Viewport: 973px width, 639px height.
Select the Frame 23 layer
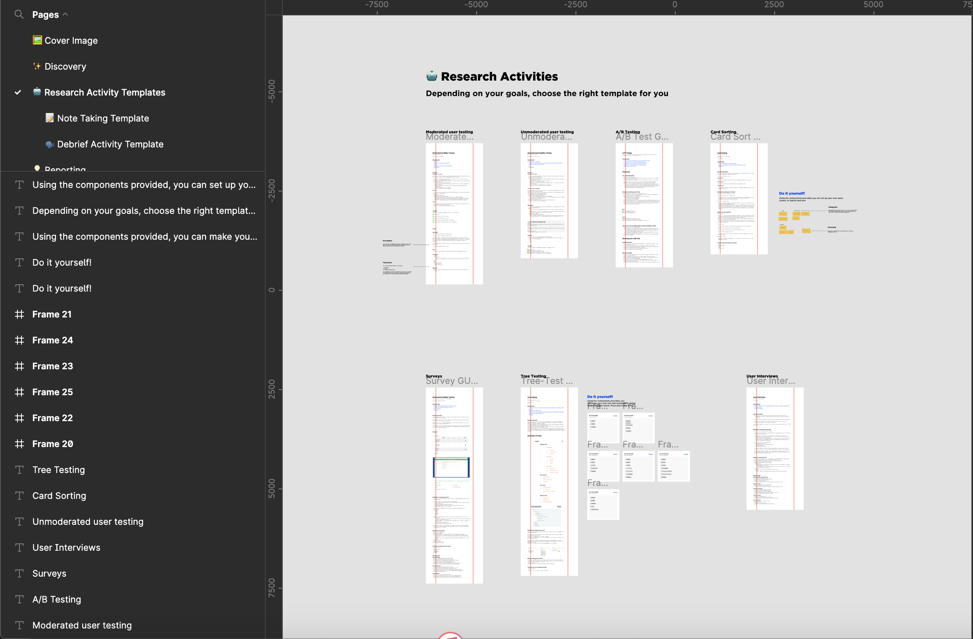[x=52, y=366]
